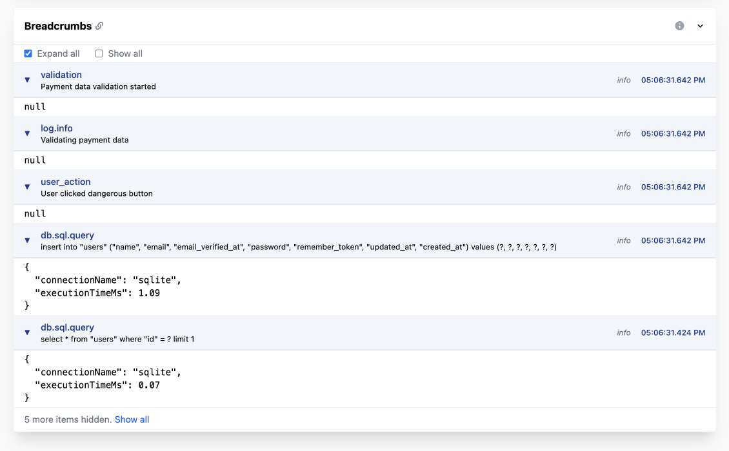Uncheck the Expand all checkbox
The width and height of the screenshot is (729, 451).
(28, 53)
